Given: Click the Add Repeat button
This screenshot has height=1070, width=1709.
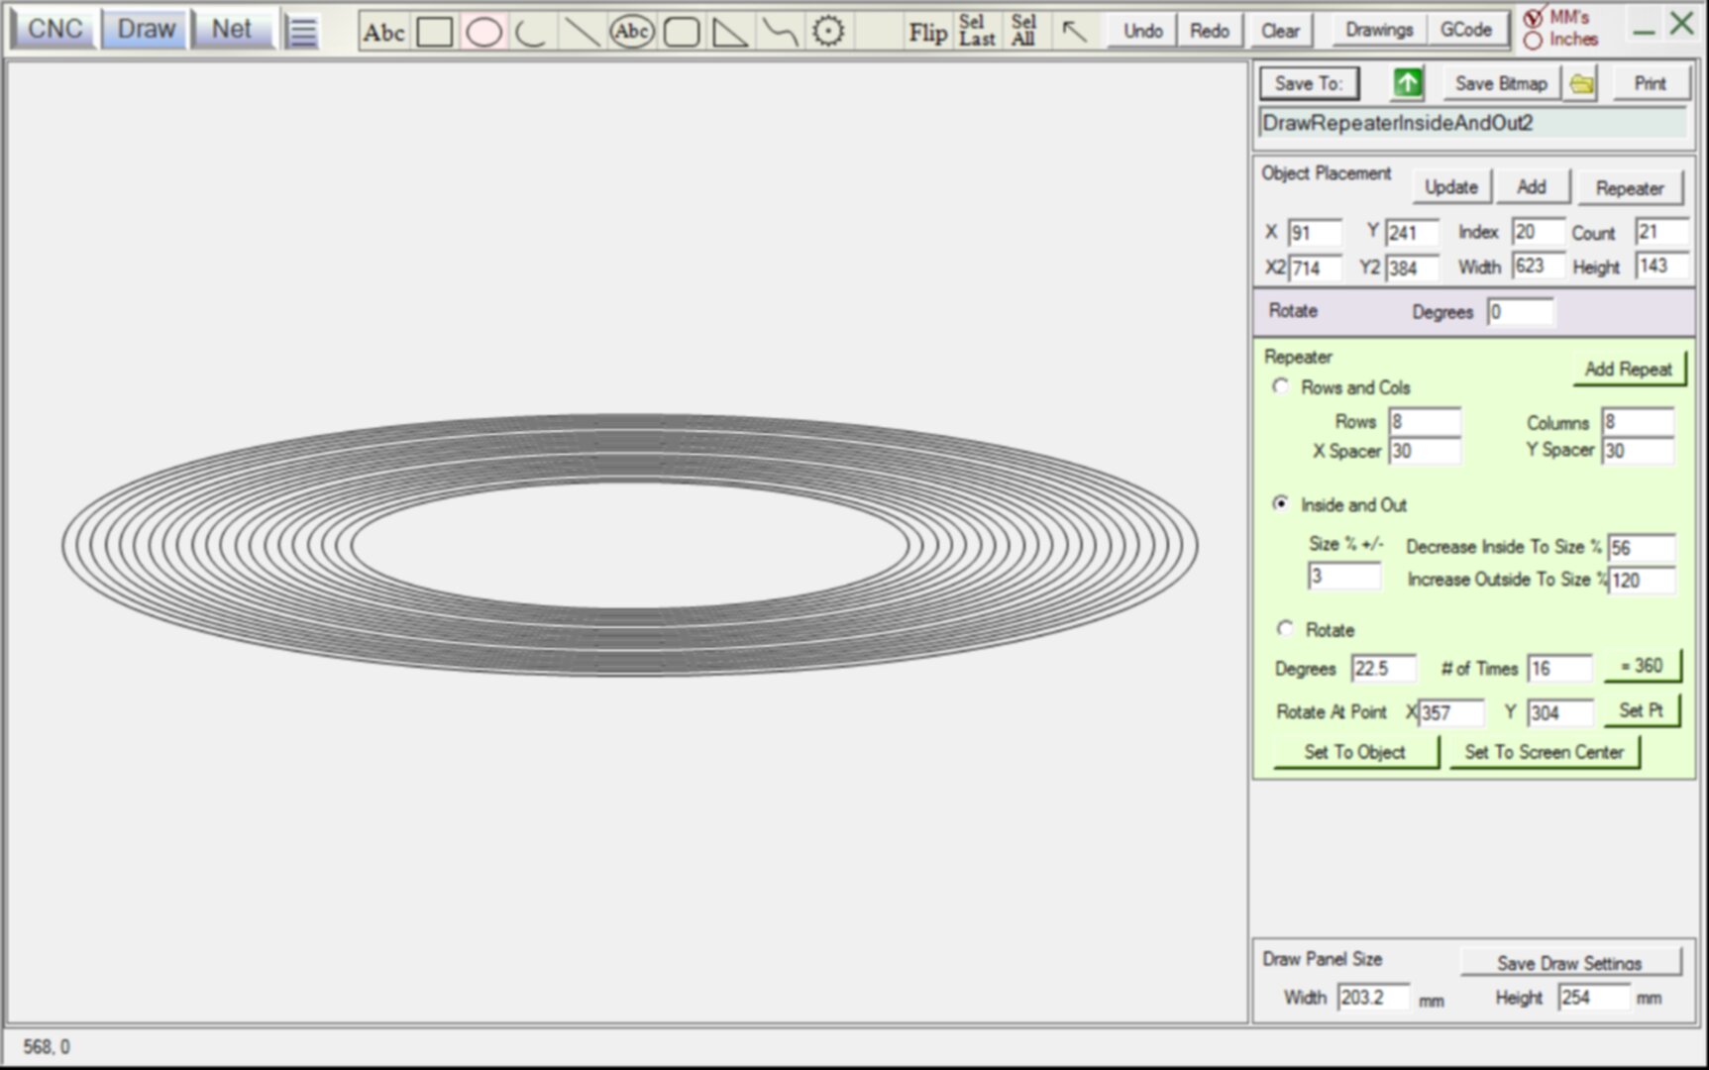Looking at the screenshot, I should pyautogui.click(x=1628, y=369).
